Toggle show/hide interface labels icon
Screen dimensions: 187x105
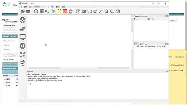point(41,11)
